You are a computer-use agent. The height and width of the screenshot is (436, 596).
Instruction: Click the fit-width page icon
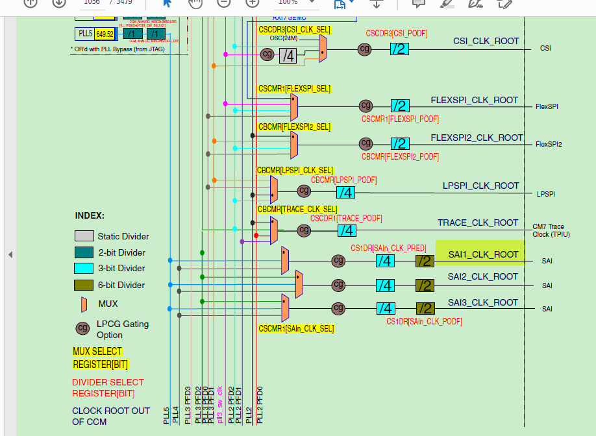point(340,4)
